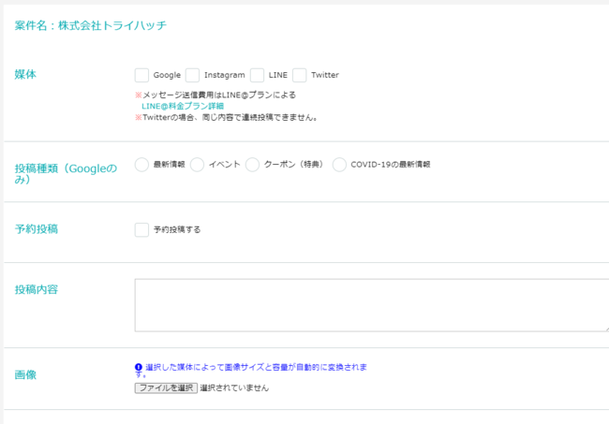This screenshot has width=609, height=424.
Task: Click the 選択されていません file status text
Action: click(x=234, y=387)
